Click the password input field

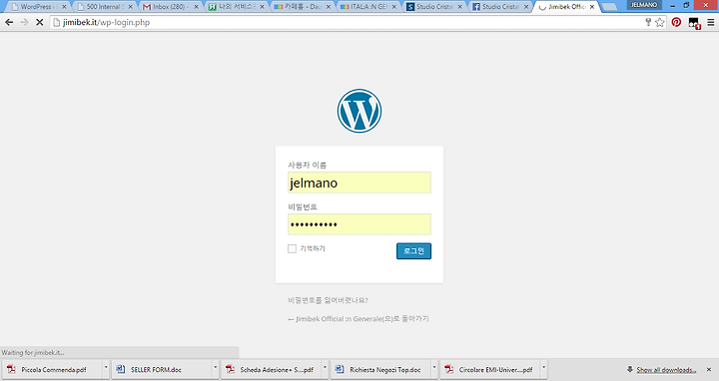coord(359,224)
